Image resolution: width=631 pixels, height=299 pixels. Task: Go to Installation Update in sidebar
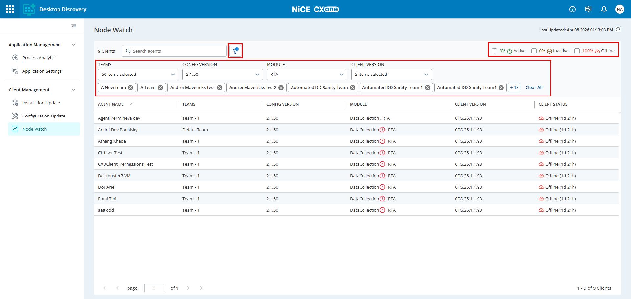point(41,103)
